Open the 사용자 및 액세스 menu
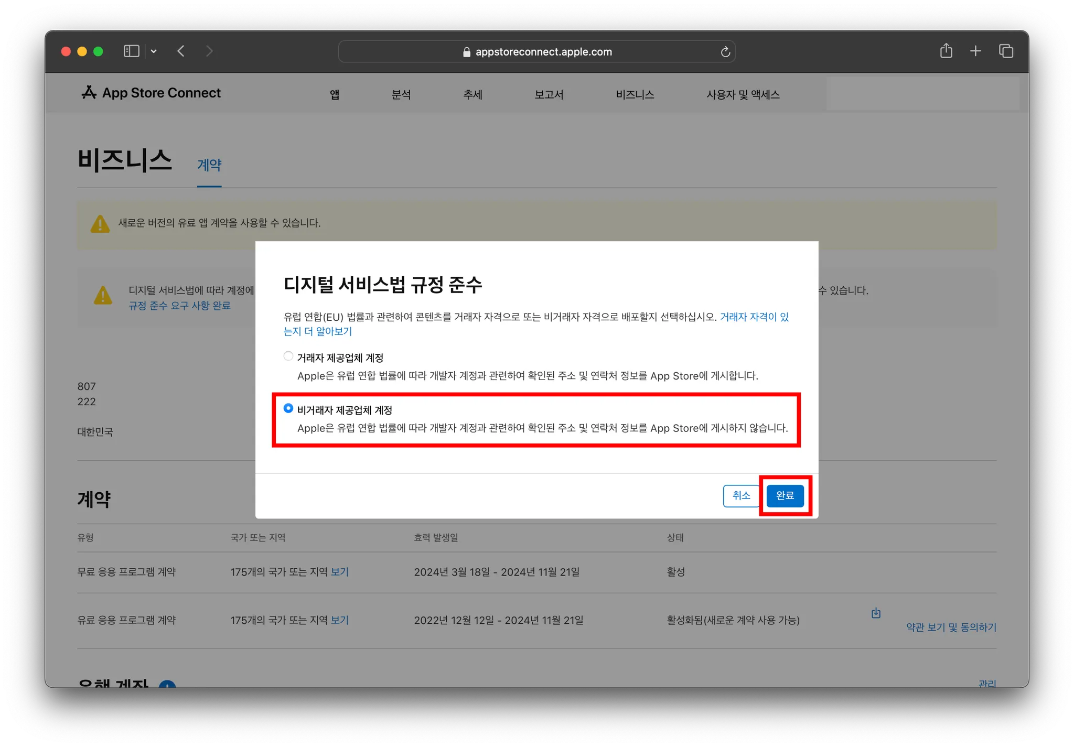This screenshot has width=1074, height=747. pyautogui.click(x=743, y=94)
